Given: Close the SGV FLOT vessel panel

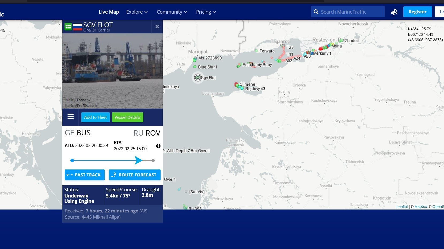Looking at the screenshot, I should [157, 26].
